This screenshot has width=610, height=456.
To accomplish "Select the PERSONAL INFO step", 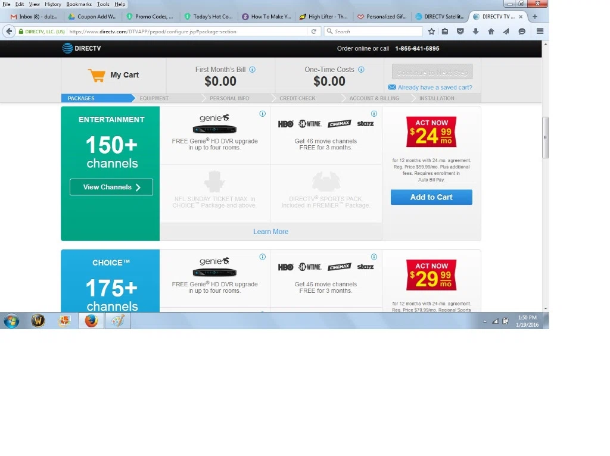I will point(229,98).
